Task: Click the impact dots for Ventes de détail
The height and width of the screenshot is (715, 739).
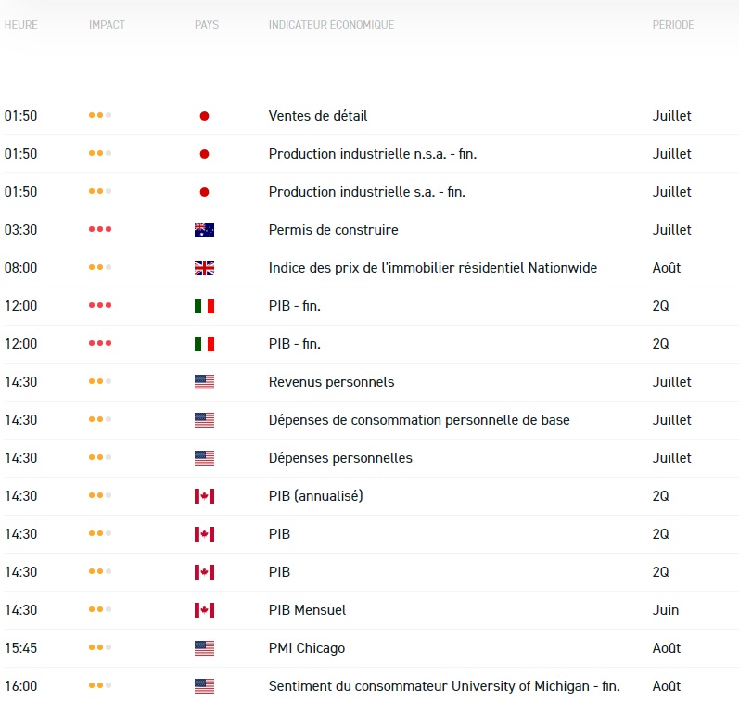Action: pos(100,116)
